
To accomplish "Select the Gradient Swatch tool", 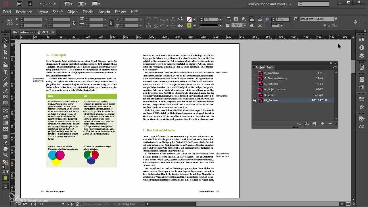I will 5,123.
